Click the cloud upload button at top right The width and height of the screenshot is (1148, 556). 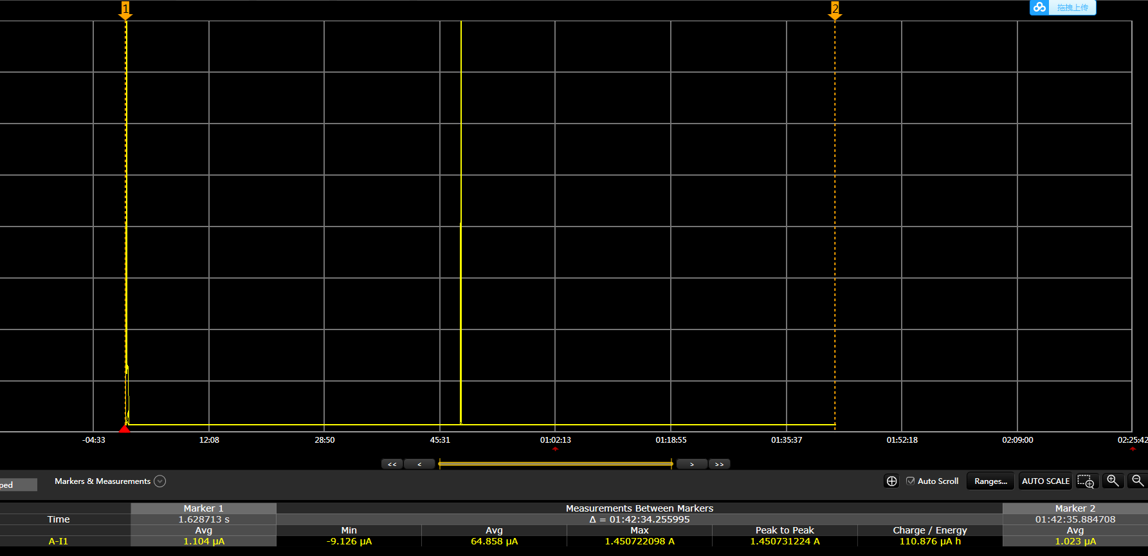pyautogui.click(x=1062, y=8)
